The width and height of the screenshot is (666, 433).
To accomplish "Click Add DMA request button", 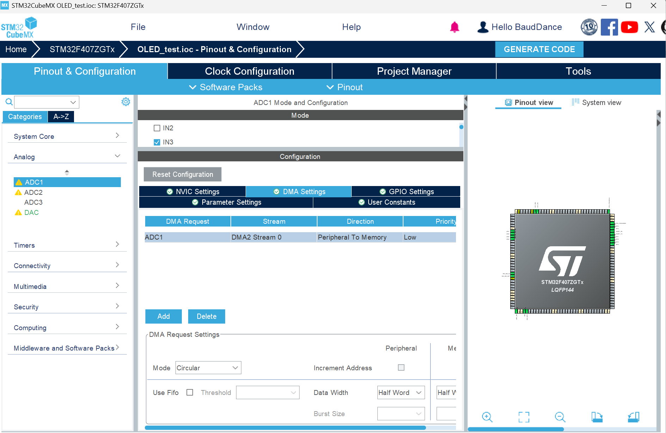I will (x=164, y=316).
